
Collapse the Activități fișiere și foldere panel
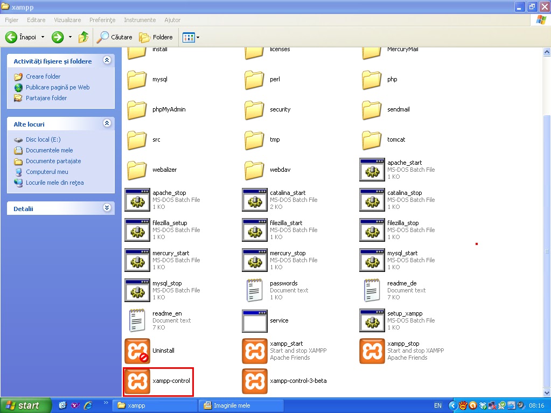click(107, 60)
